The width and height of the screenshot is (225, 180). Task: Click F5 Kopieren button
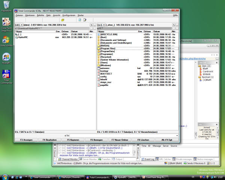(x=73, y=140)
